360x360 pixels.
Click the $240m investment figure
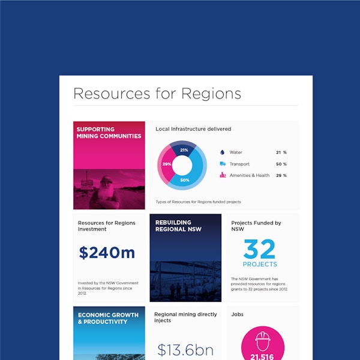click(107, 253)
